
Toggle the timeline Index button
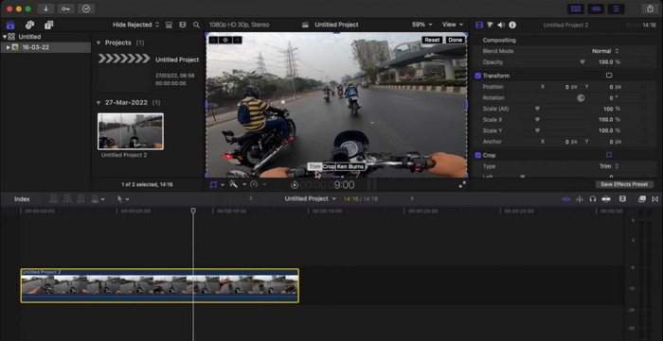[22, 199]
